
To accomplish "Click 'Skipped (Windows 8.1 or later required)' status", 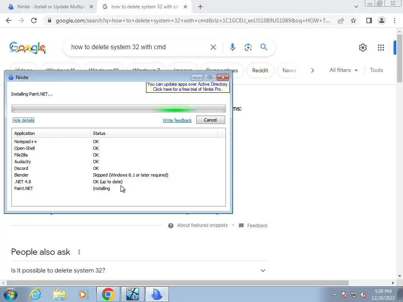I will pos(131,175).
